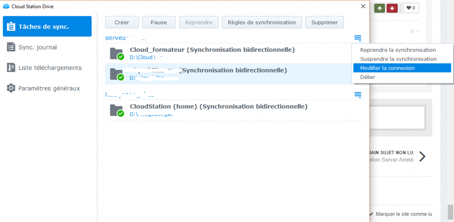Open Paramètres généraux gear icon
The image size is (454, 222).
11,88
